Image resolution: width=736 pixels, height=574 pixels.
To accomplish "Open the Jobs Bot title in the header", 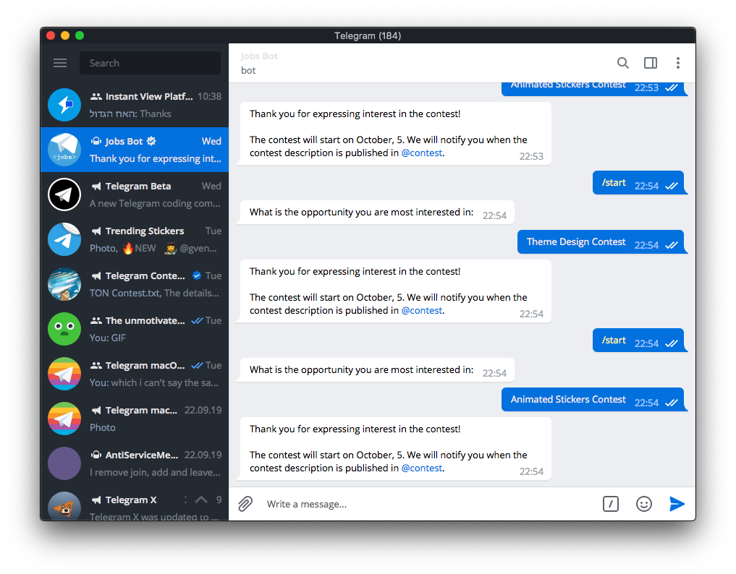I will click(258, 56).
